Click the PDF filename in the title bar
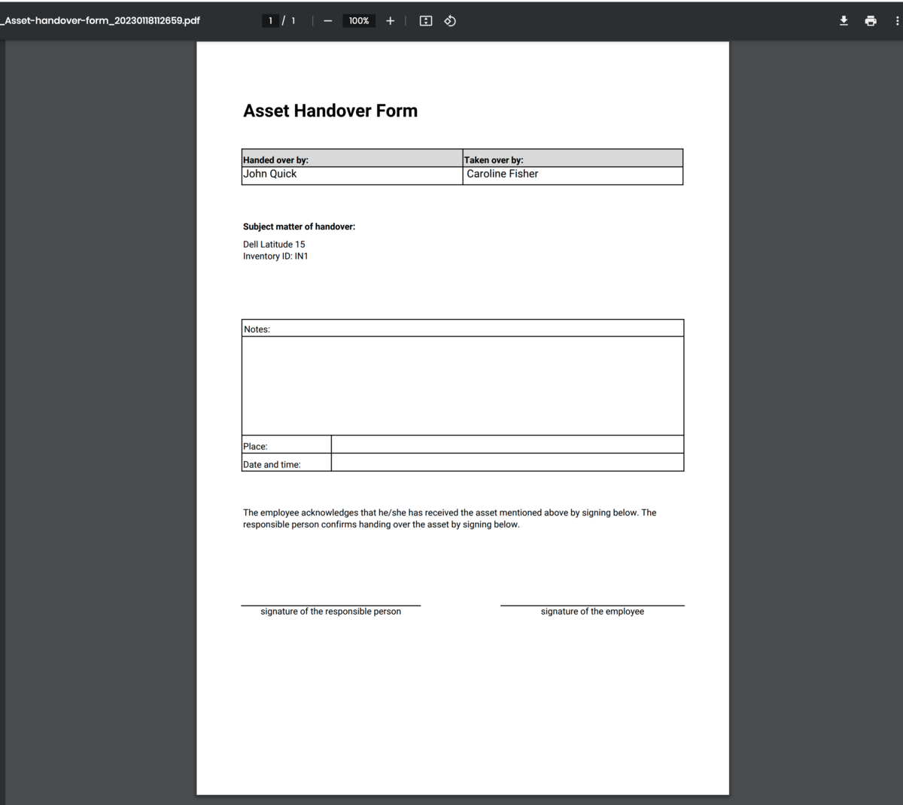The width and height of the screenshot is (903, 805). pos(100,20)
